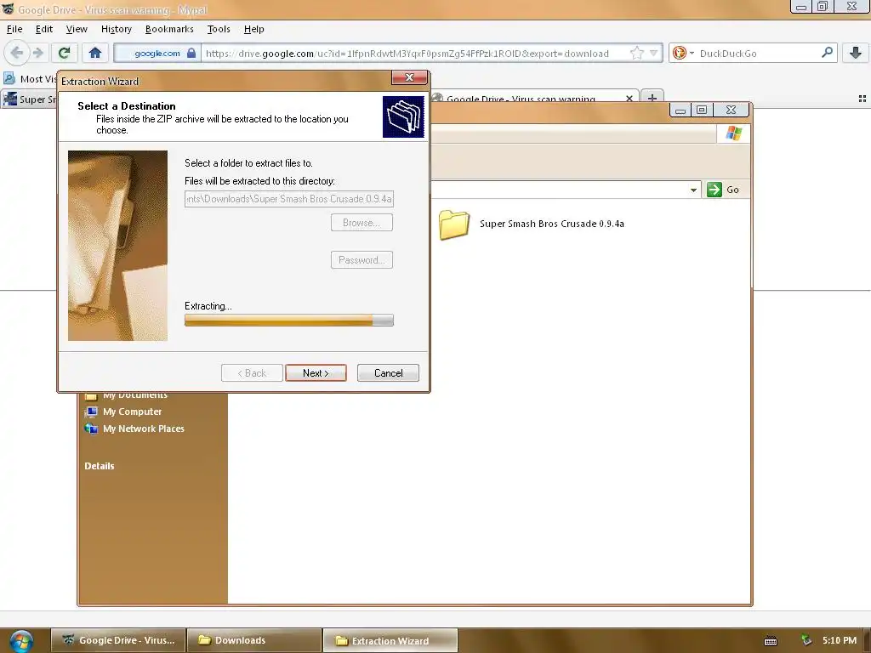The image size is (871, 653).
Task: Expand the Explorer address bar dropdown
Action: point(693,190)
